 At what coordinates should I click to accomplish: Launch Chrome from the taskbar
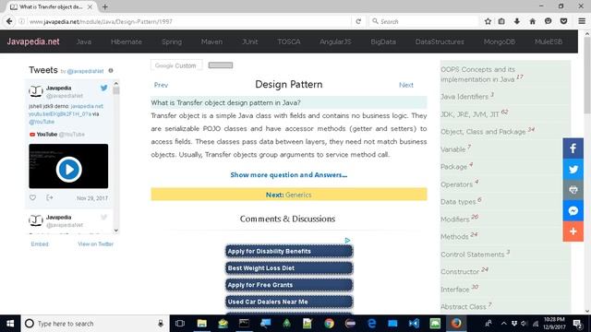[329, 324]
